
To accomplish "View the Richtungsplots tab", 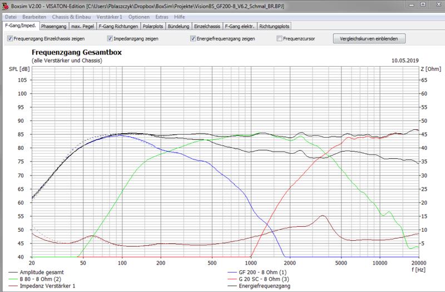I will 274,26.
